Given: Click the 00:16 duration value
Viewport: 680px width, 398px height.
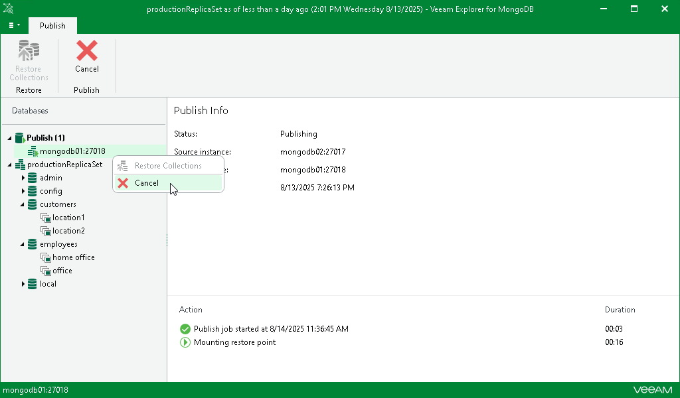Looking at the screenshot, I should click(x=614, y=342).
